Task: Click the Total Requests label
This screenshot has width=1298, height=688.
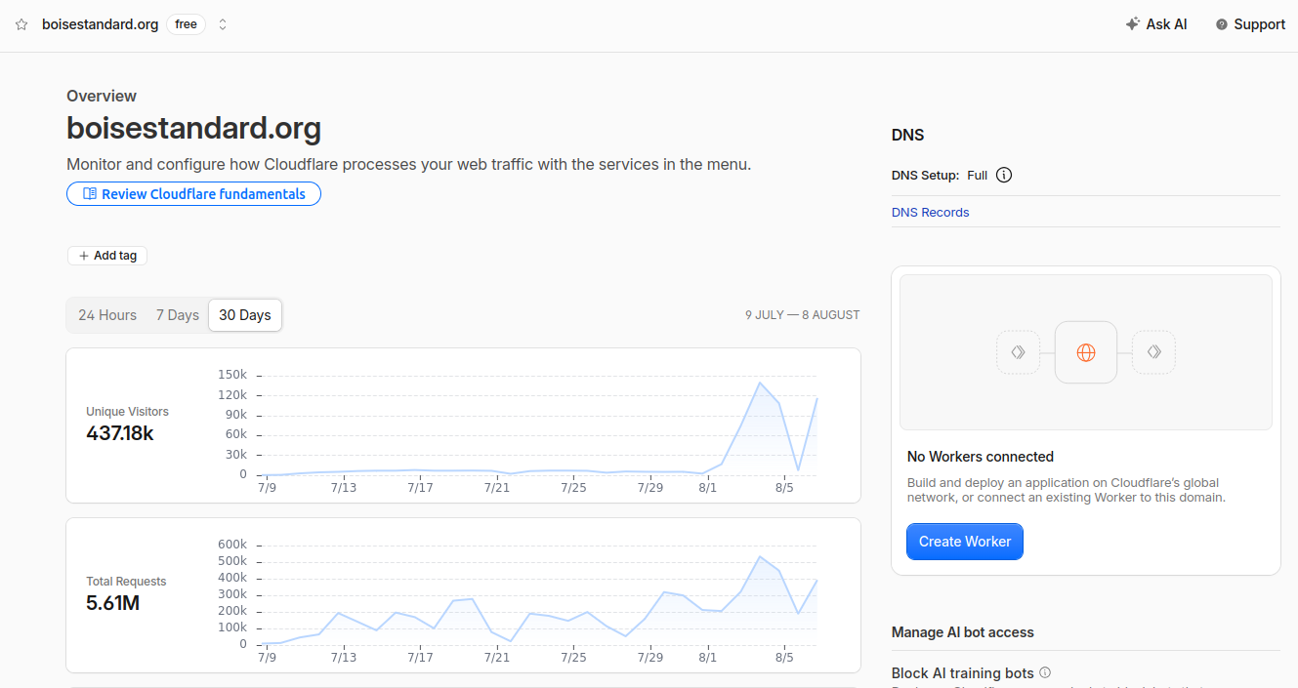Action: (126, 582)
